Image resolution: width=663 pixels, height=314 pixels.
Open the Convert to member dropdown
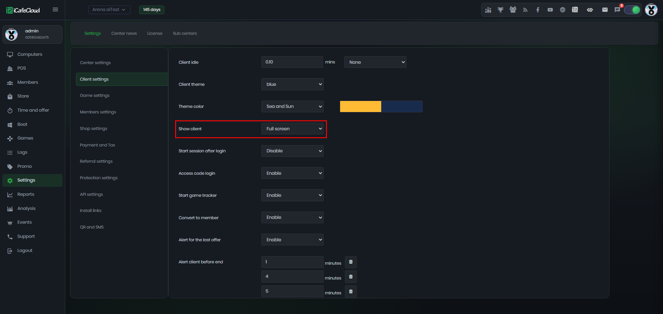point(292,217)
